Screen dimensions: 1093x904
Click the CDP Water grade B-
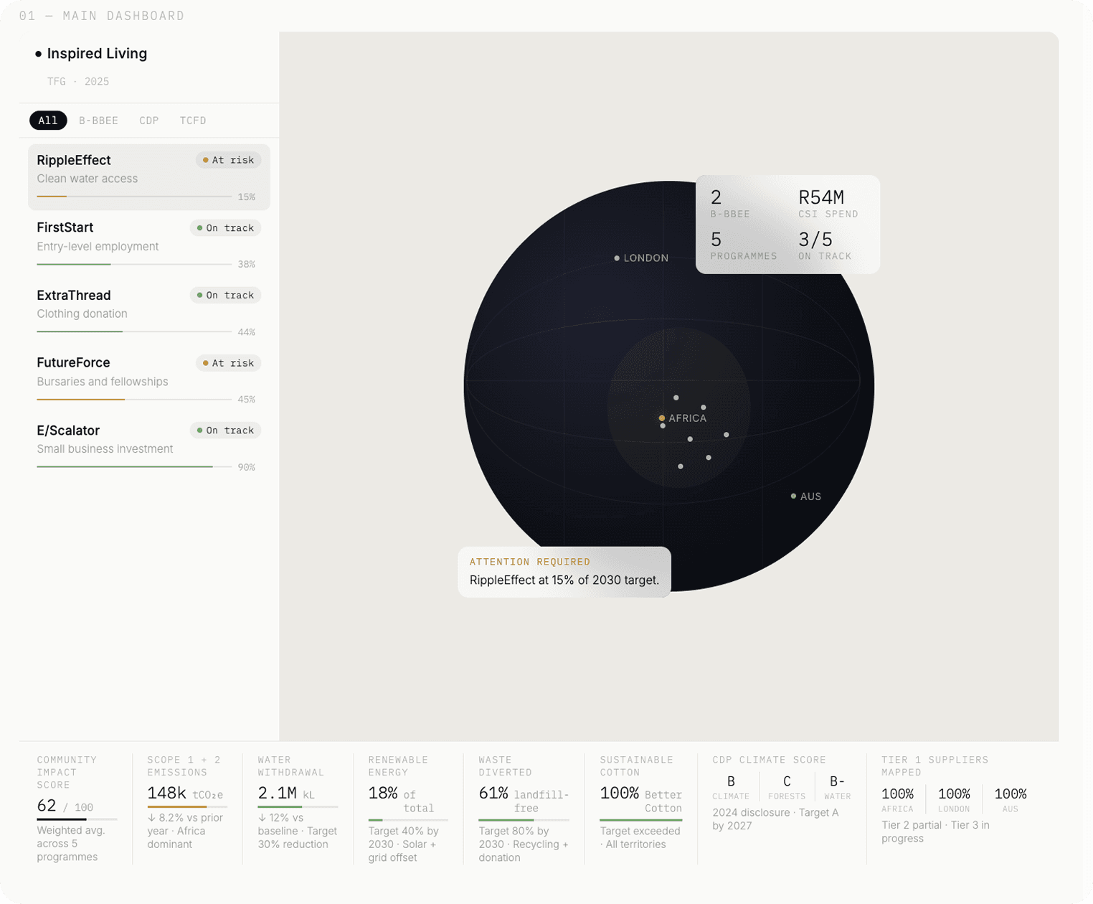(x=837, y=781)
